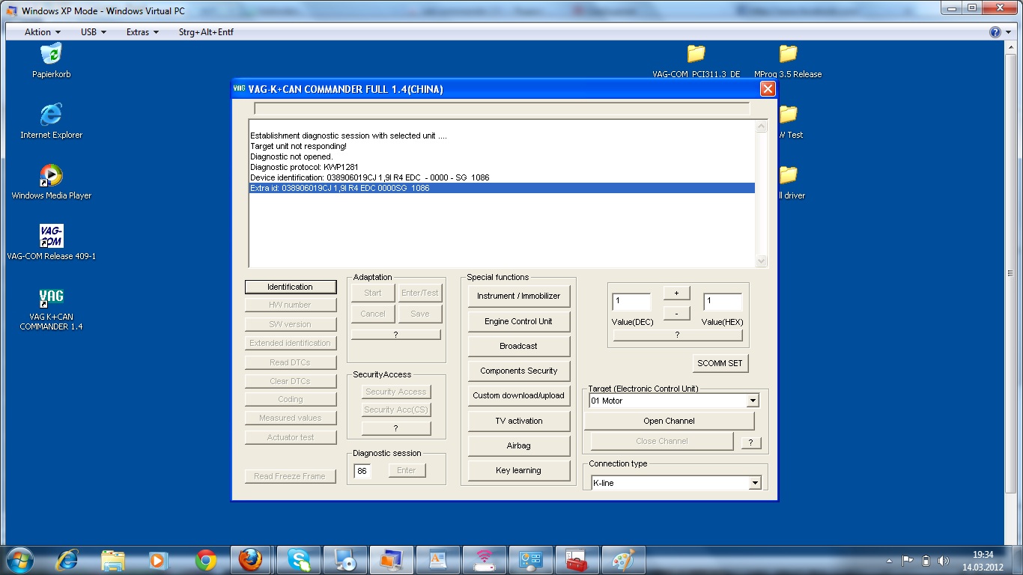Increment value with the plus button

[676, 293]
